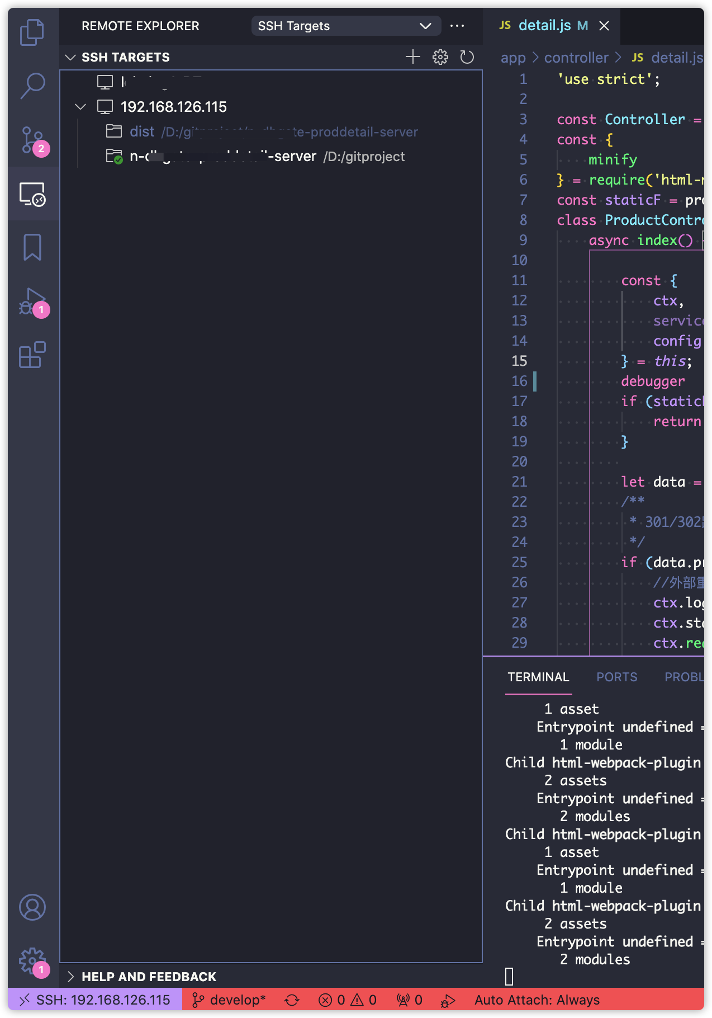Click the SSH: 192.168.126.115 remote indicator

95,1000
